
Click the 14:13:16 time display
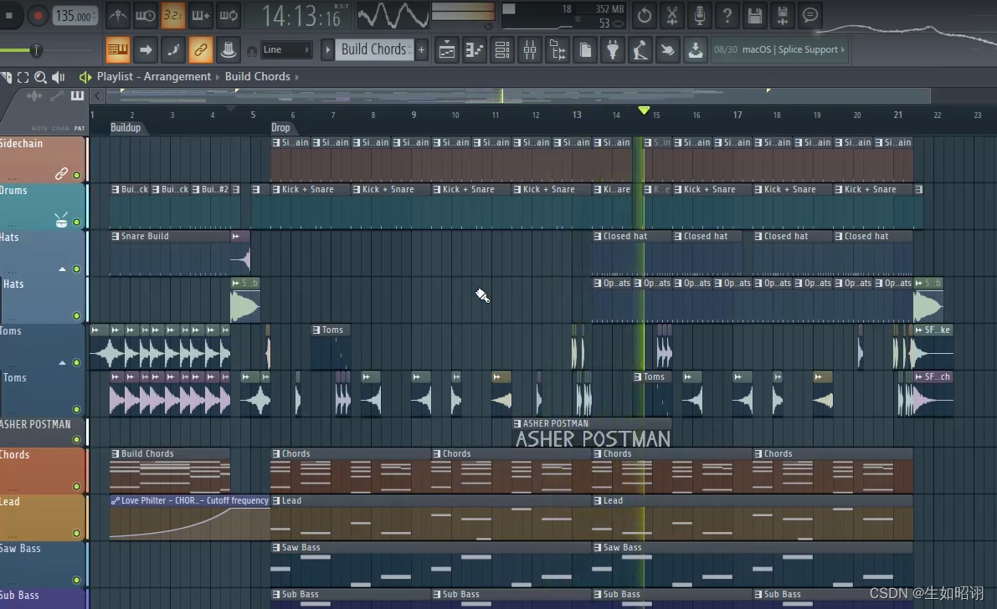point(301,16)
